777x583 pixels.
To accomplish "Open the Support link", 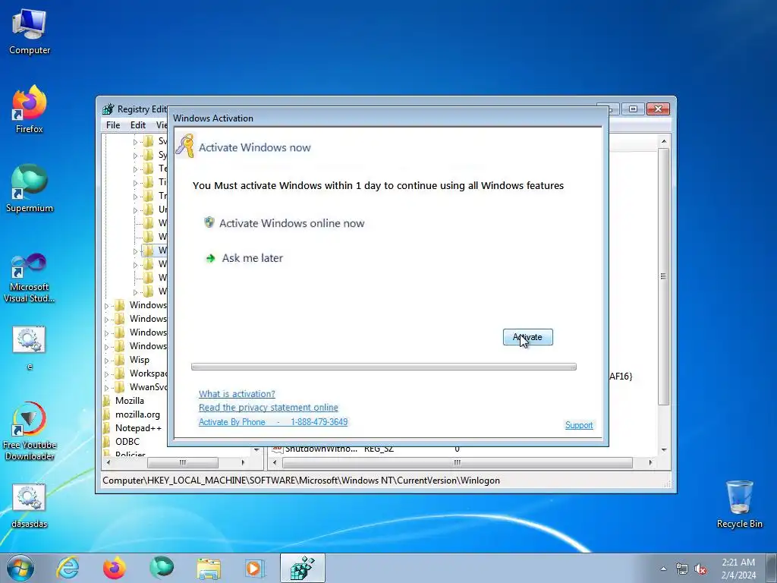I will [x=579, y=425].
